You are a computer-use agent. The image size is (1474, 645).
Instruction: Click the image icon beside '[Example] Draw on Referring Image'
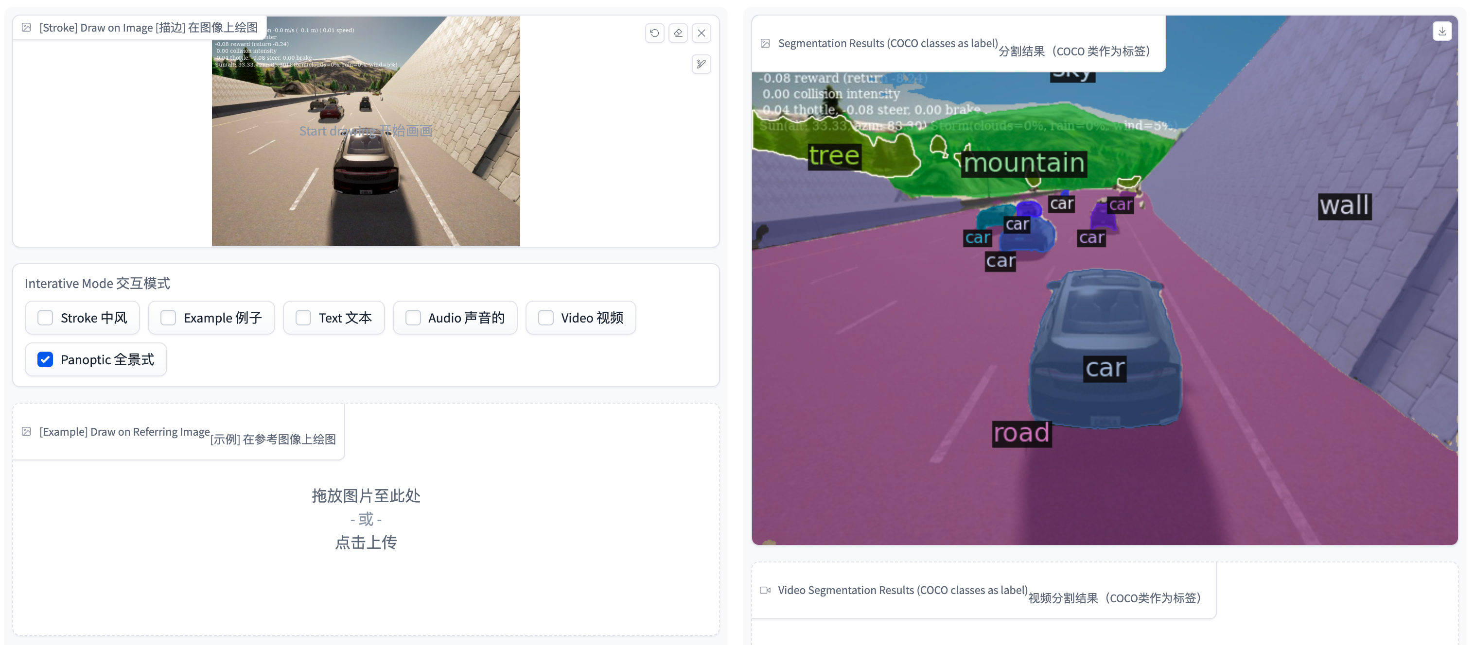(x=26, y=432)
